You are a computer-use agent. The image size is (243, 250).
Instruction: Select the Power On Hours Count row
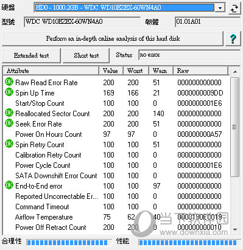coord(117,134)
